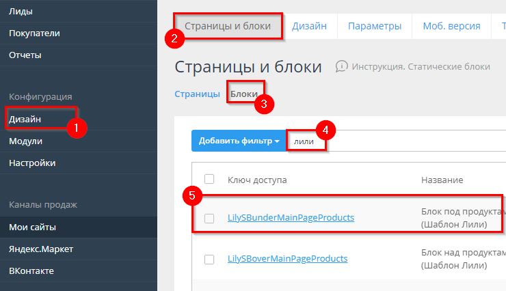Open Дизайн in the sidebar
506x291 pixels.
coord(25,119)
